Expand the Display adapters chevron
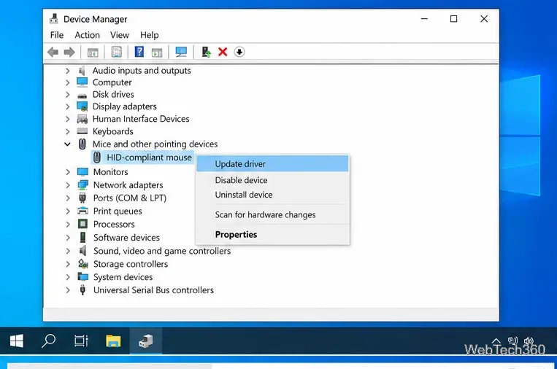The height and width of the screenshot is (369, 557). point(67,106)
